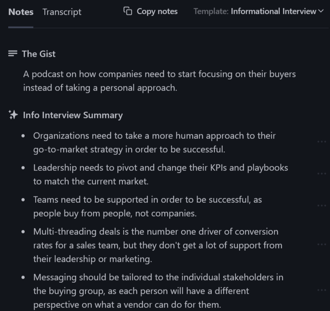The image size is (330, 311).
Task: Click the Gist lines icon
Action: (x=13, y=53)
